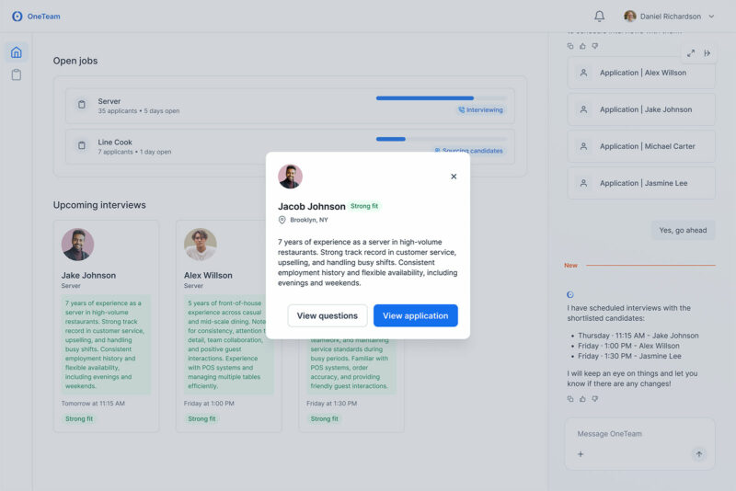
Task: Click Daniel Richardson's profile avatar
Action: [x=630, y=17]
